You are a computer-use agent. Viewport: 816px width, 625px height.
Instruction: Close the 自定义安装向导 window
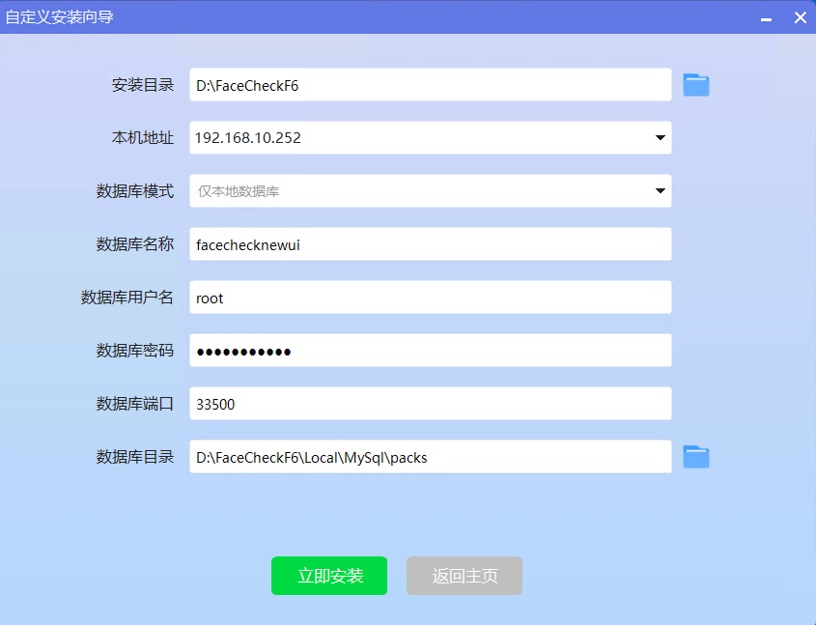[x=800, y=17]
